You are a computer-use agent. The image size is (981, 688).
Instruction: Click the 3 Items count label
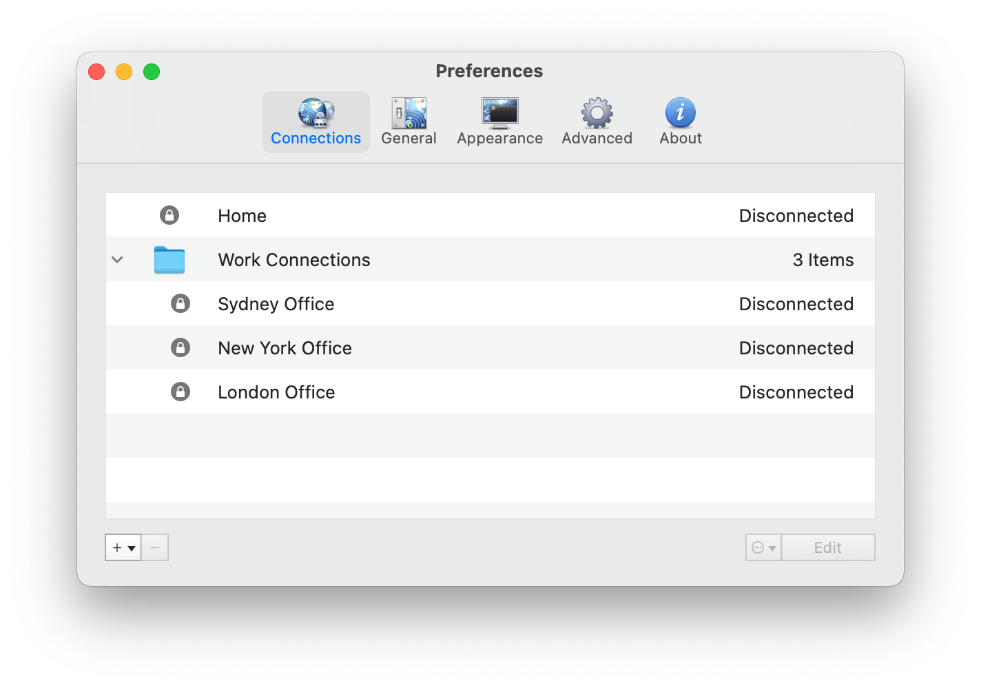(x=823, y=260)
